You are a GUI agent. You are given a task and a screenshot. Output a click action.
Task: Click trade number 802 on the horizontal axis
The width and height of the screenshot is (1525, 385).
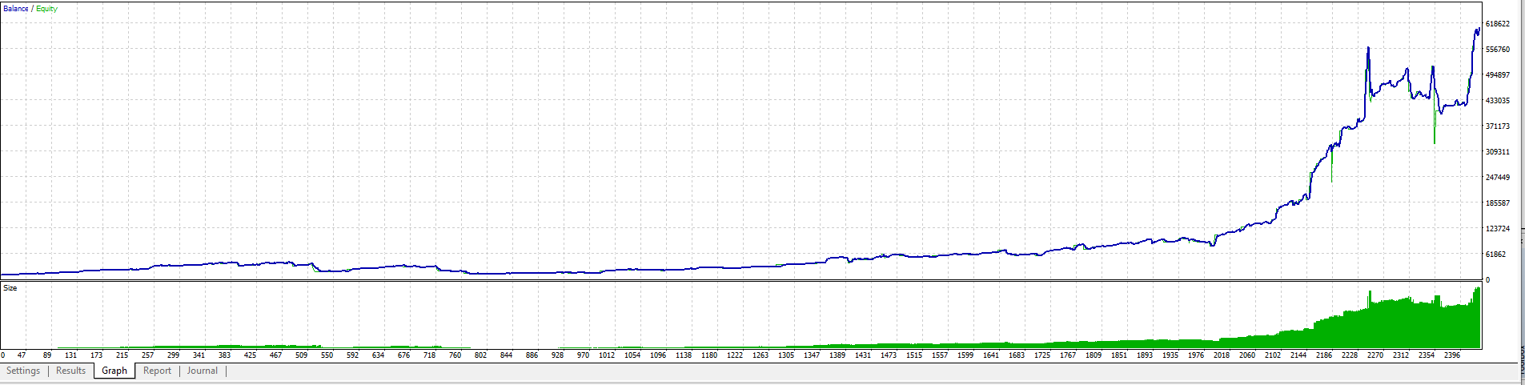(x=480, y=355)
